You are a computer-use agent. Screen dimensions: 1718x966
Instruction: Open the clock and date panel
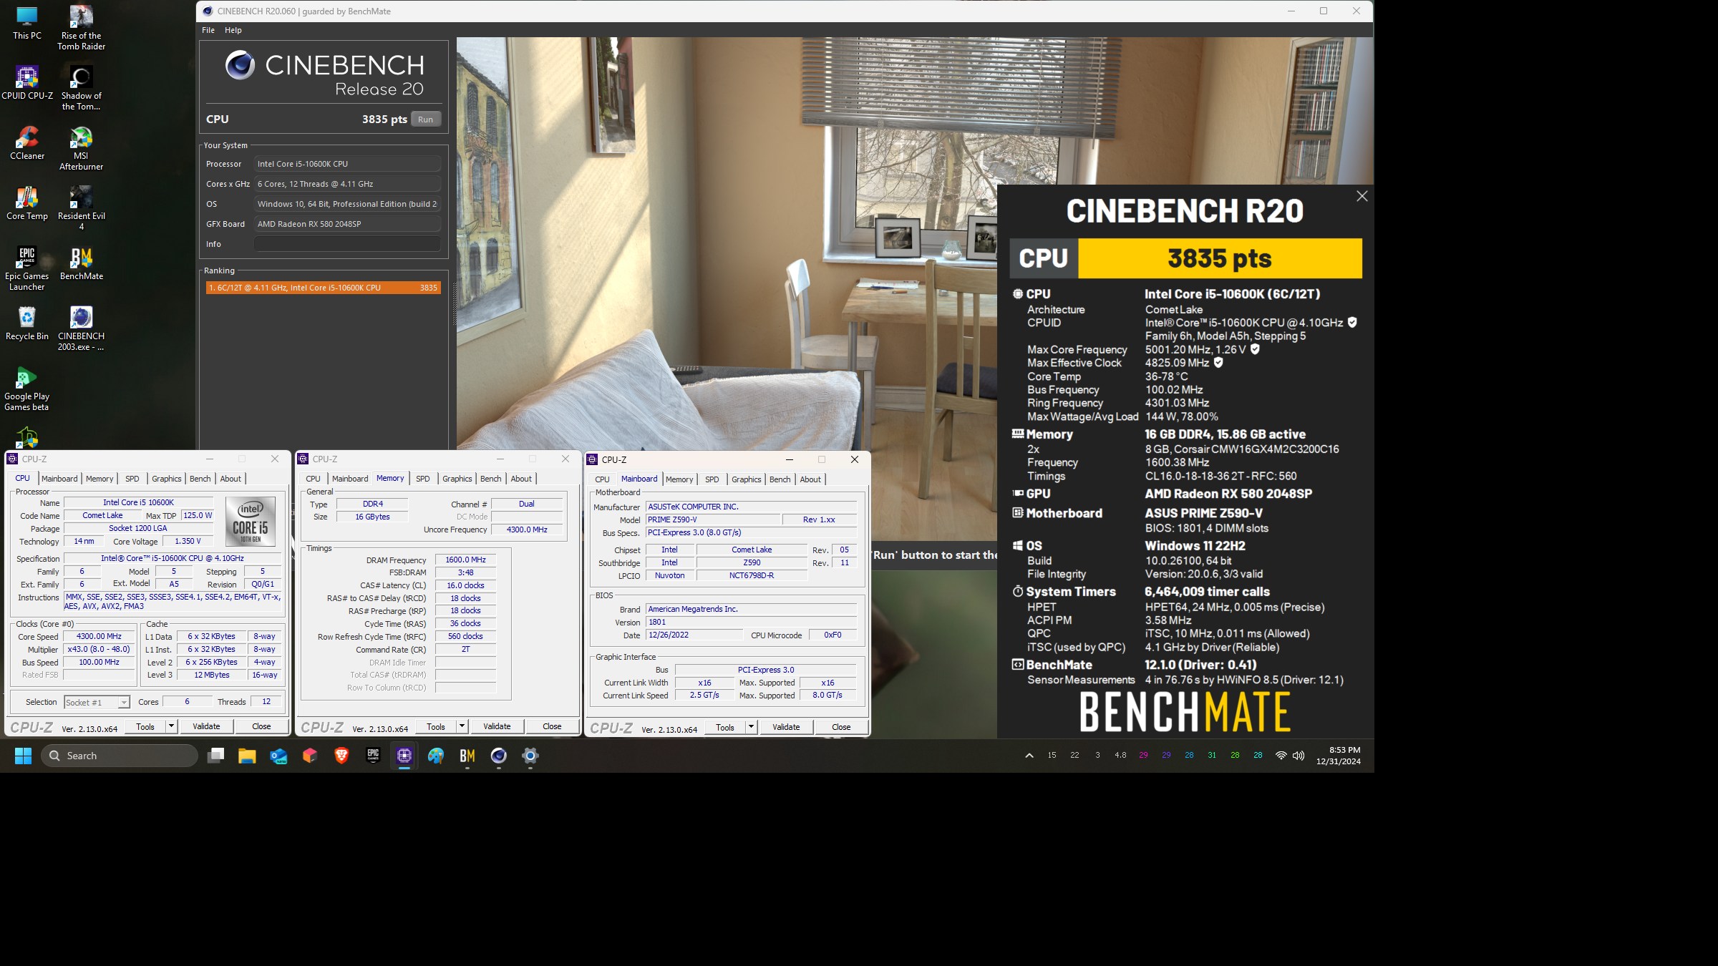[x=1338, y=756]
